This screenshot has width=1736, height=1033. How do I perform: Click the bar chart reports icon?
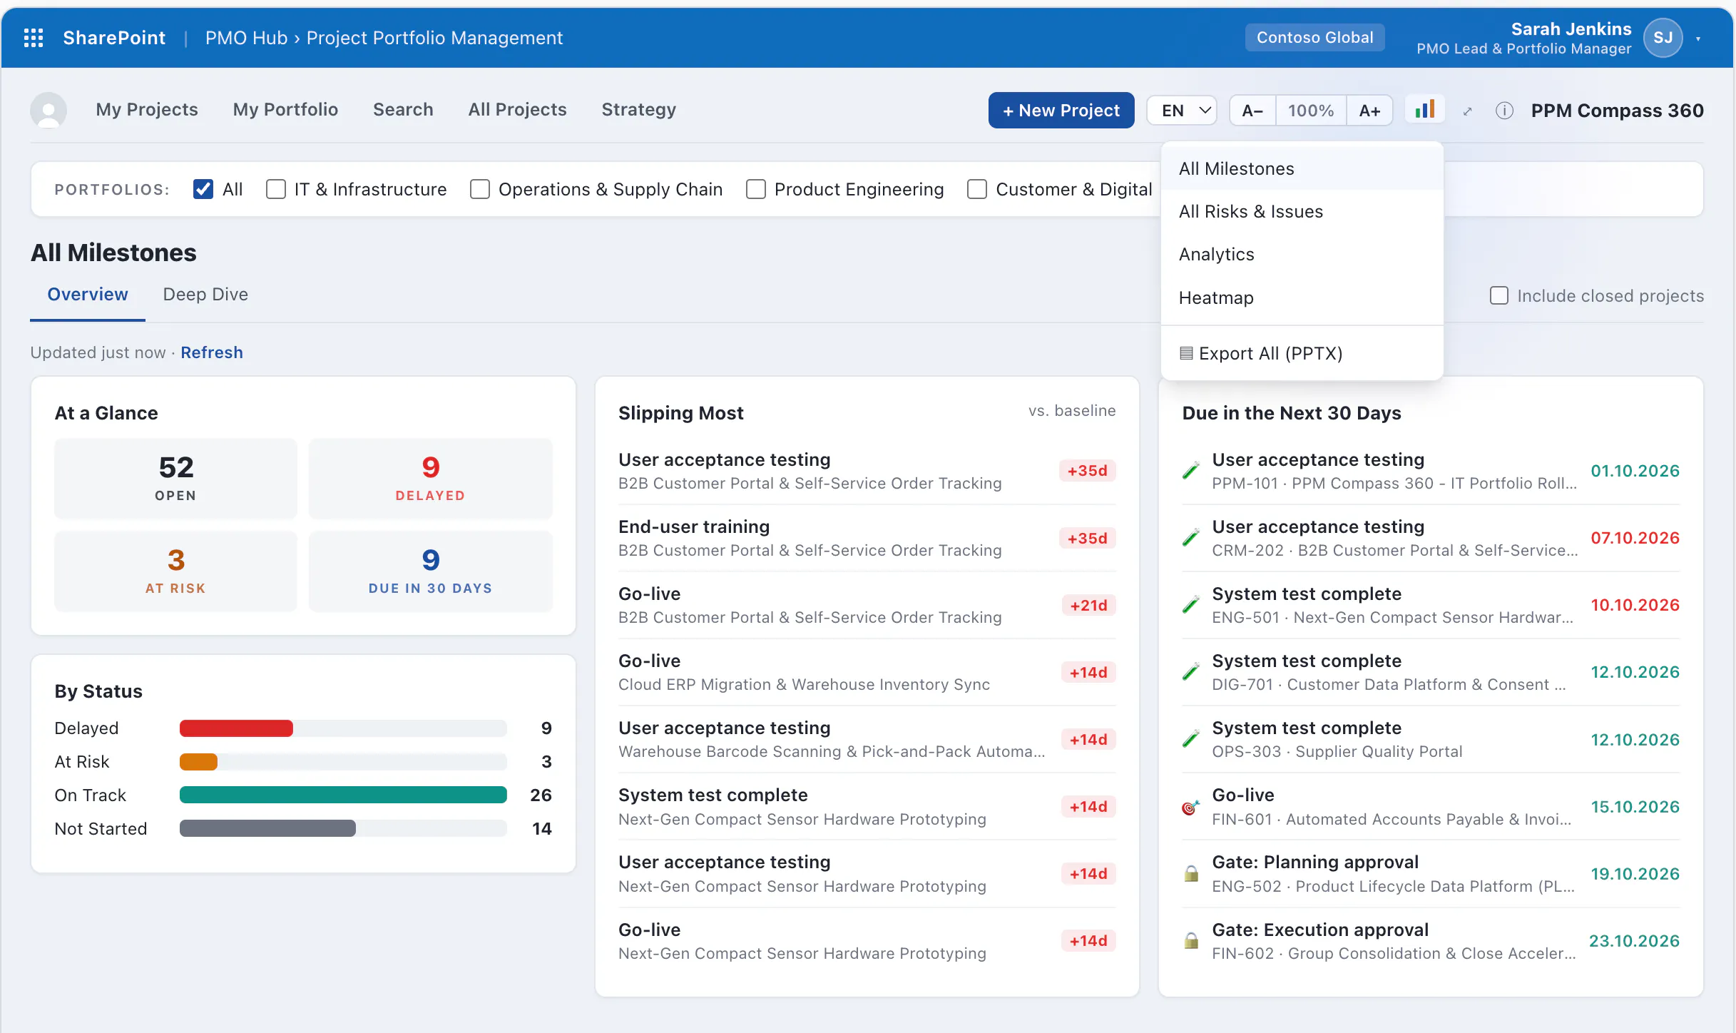coord(1424,110)
